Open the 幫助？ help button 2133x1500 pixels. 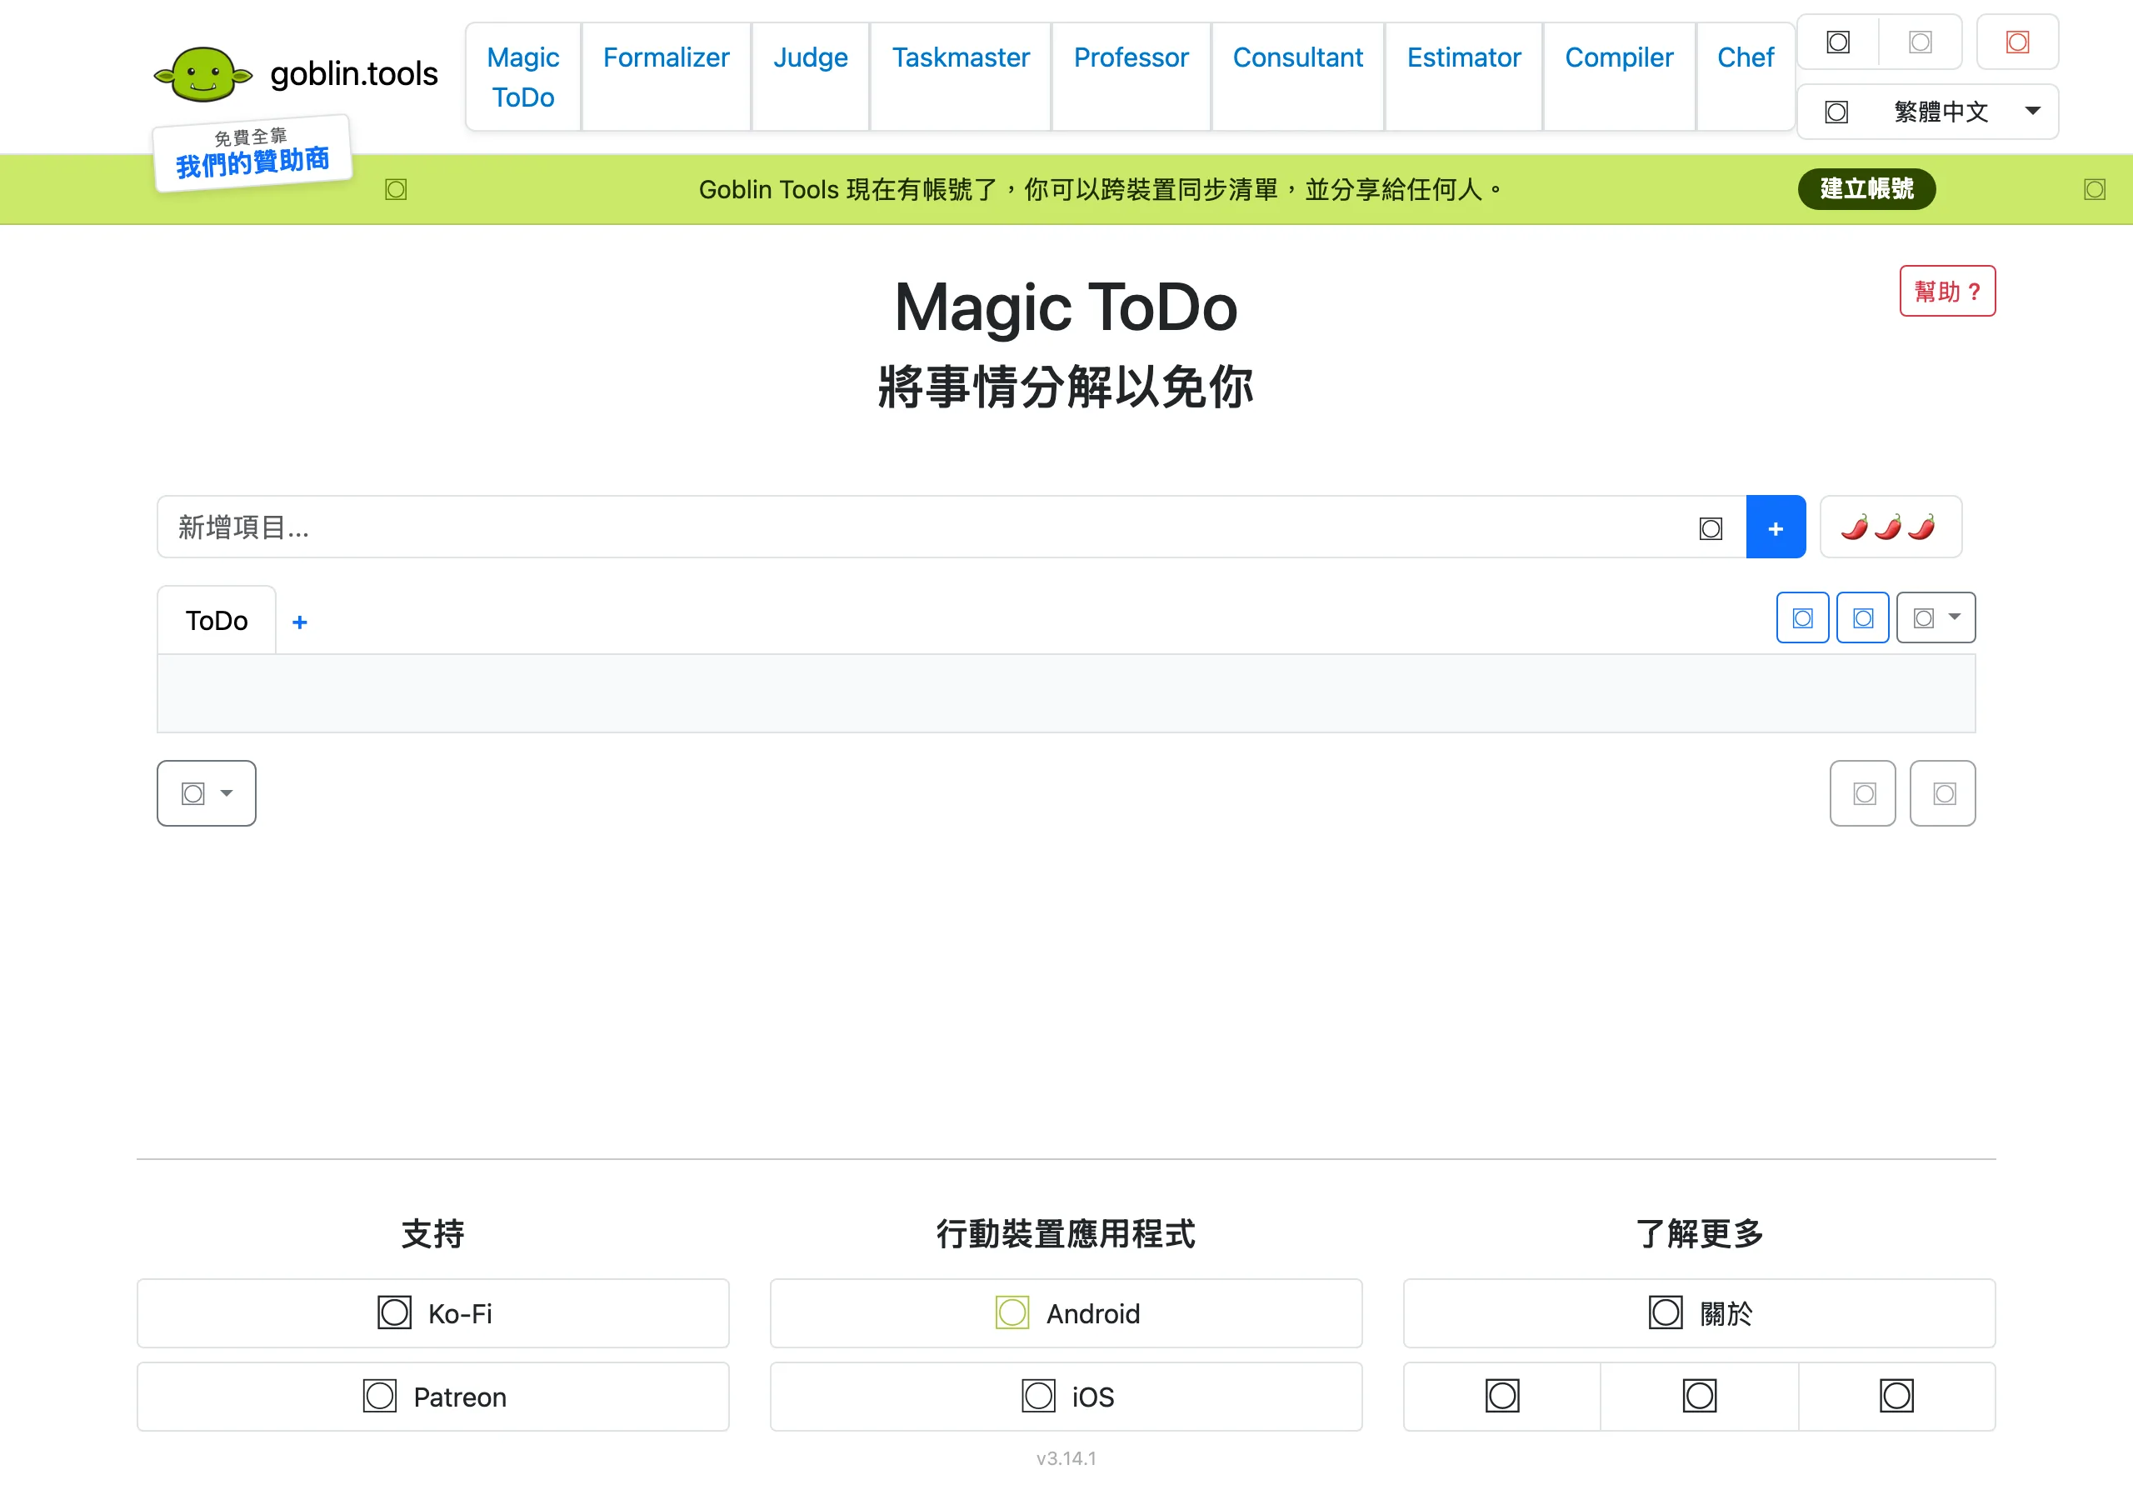tap(1947, 291)
